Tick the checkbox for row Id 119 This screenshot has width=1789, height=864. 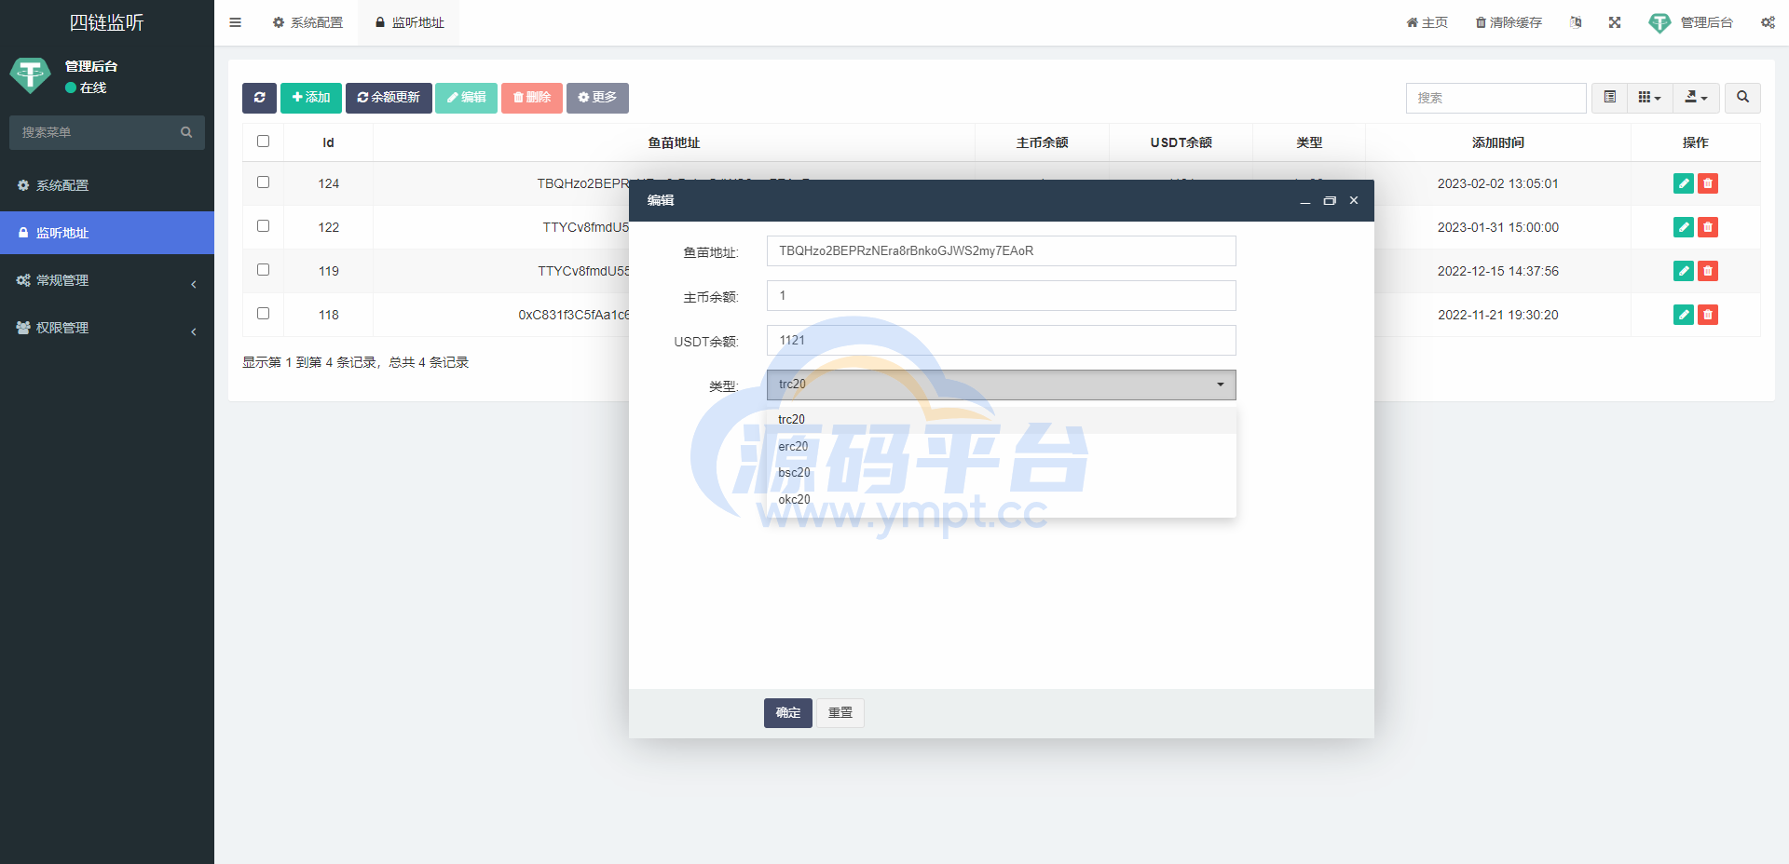(x=263, y=270)
